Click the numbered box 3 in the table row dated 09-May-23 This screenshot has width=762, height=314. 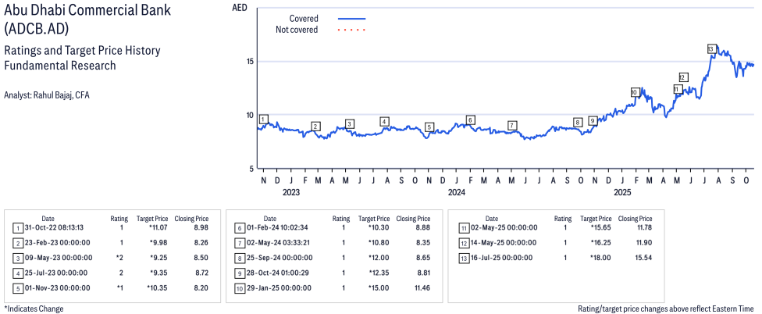coord(18,257)
